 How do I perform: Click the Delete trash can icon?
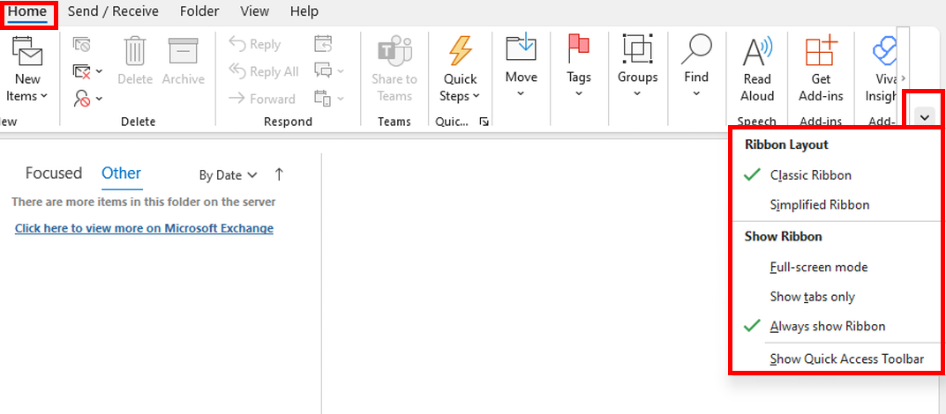(135, 51)
